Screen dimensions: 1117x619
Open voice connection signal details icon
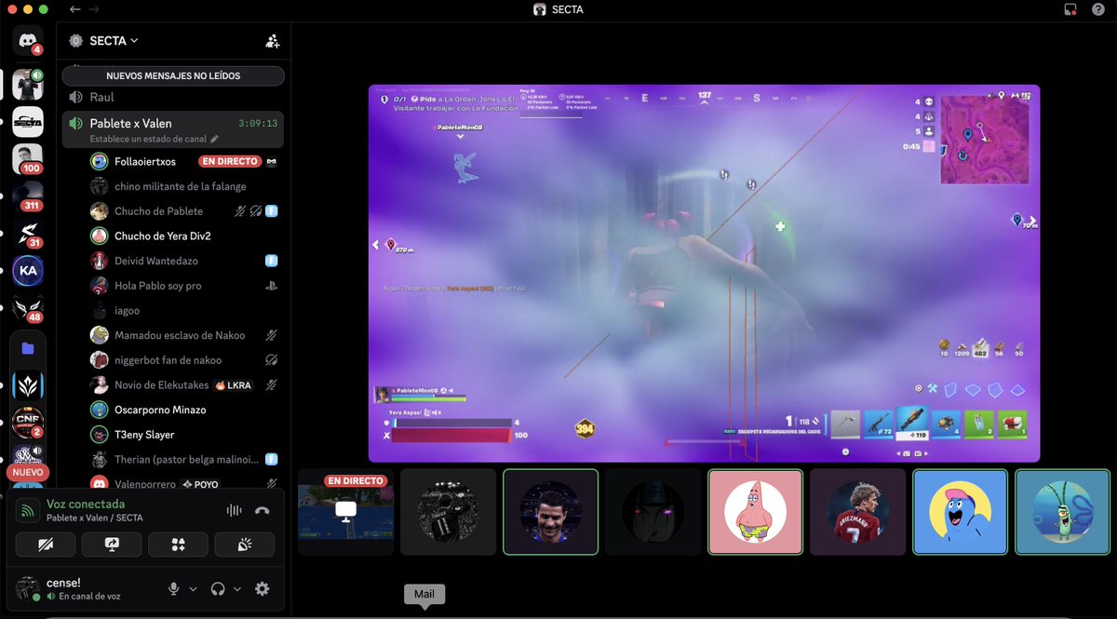[x=30, y=510]
